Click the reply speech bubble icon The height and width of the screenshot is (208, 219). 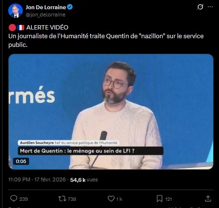tap(14, 198)
